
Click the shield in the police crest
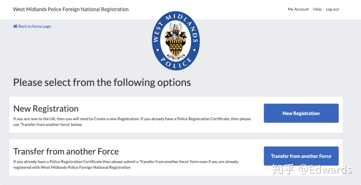click(176, 46)
